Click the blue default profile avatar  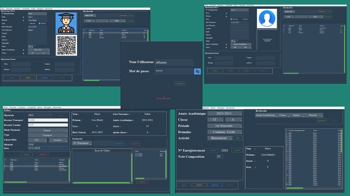pos(267,19)
